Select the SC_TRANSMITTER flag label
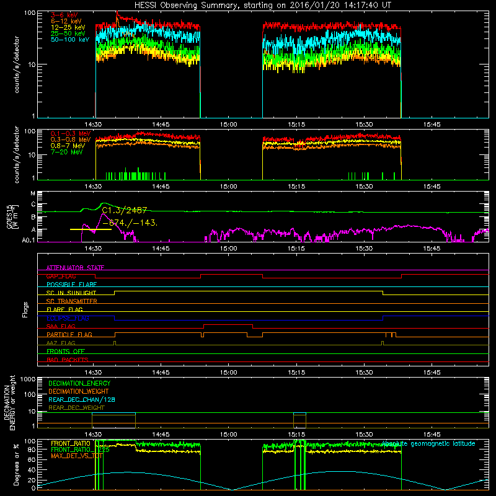 click(x=71, y=301)
